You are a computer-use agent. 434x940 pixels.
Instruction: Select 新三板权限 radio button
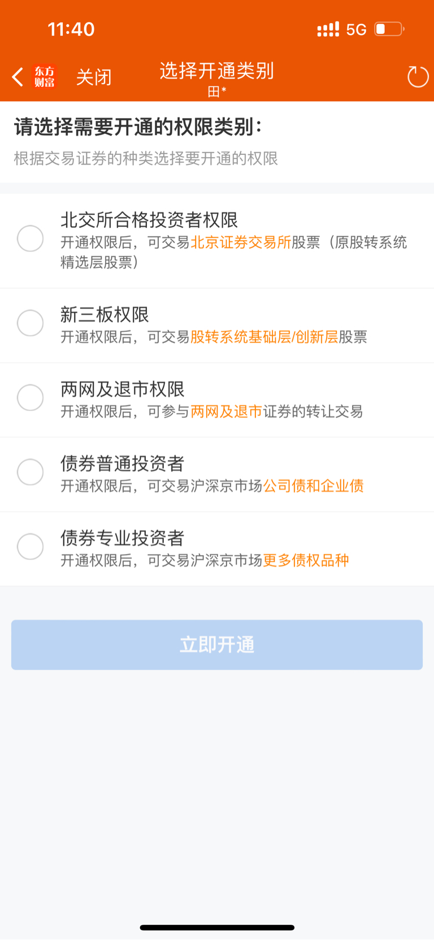(x=31, y=323)
